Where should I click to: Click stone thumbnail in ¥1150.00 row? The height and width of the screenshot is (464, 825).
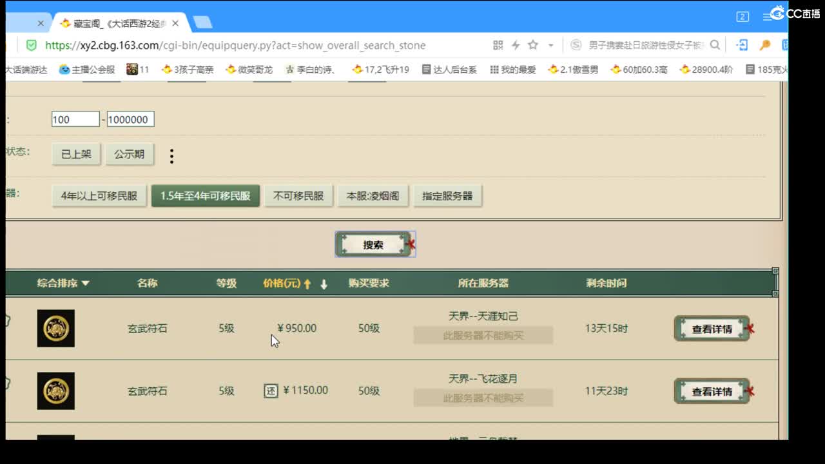click(56, 391)
